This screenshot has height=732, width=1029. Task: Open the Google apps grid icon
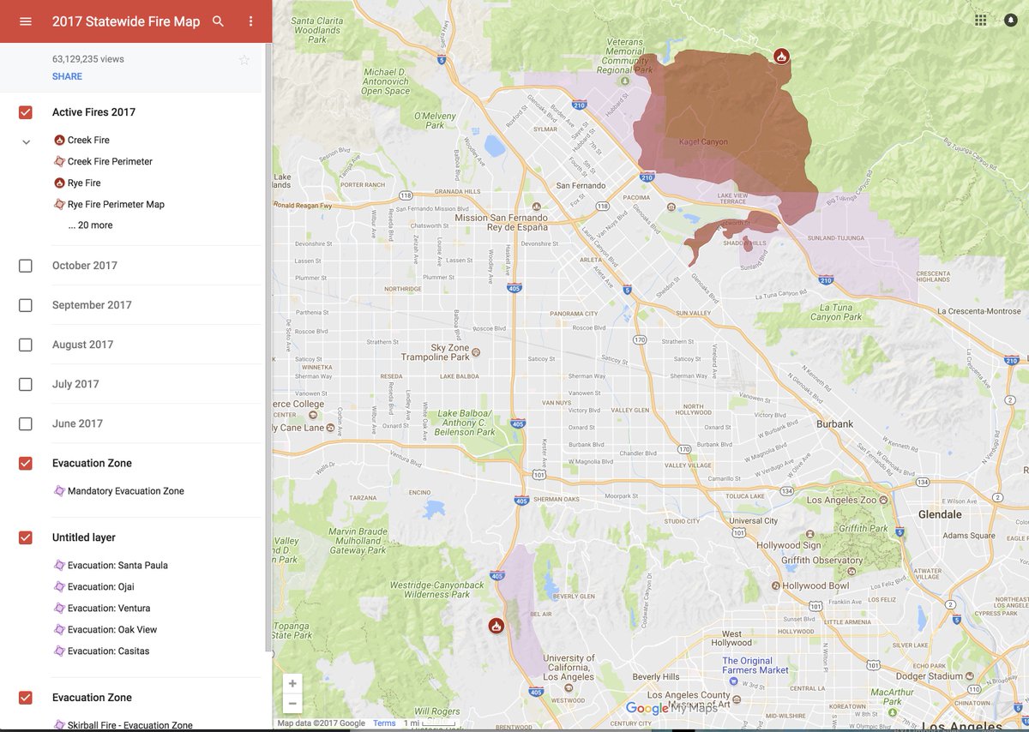pyautogui.click(x=980, y=20)
